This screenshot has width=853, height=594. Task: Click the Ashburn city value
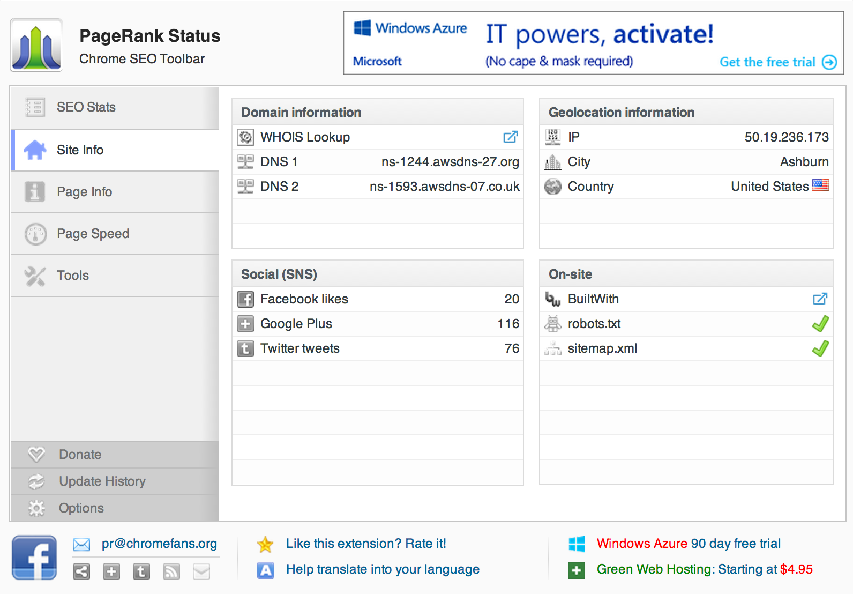[804, 162]
